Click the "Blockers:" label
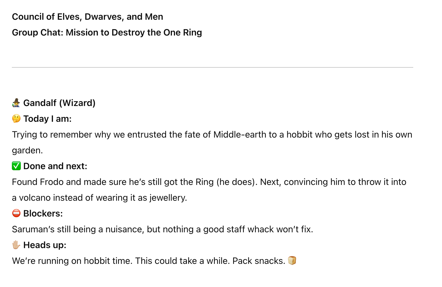The height and width of the screenshot is (287, 442). click(43, 213)
